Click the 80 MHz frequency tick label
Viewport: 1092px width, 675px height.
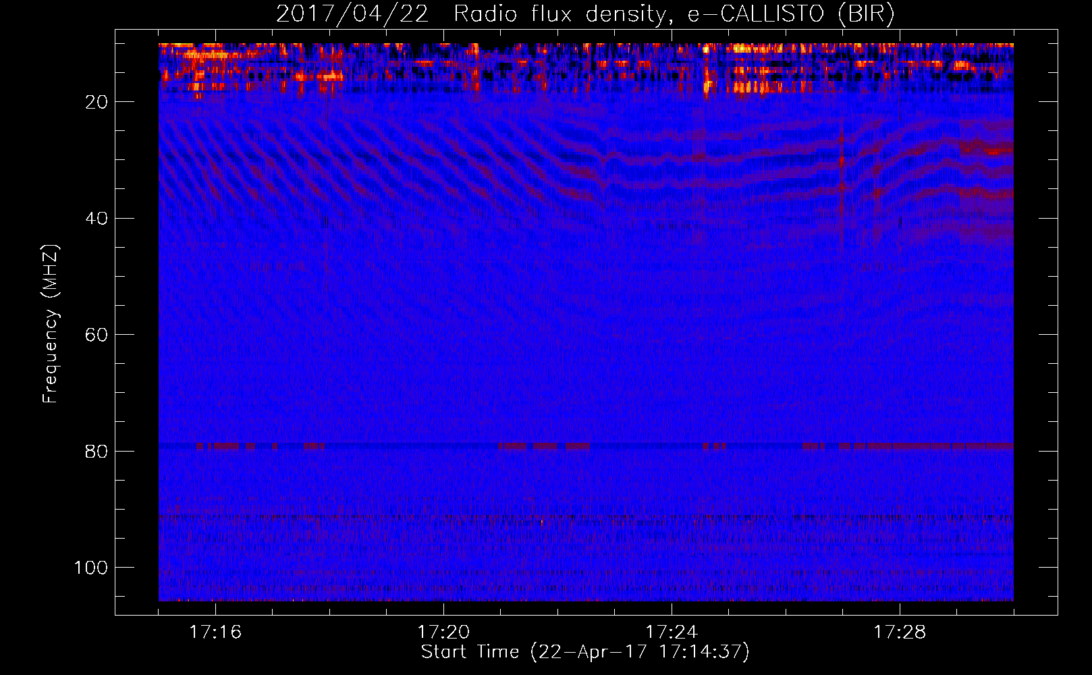(97, 452)
